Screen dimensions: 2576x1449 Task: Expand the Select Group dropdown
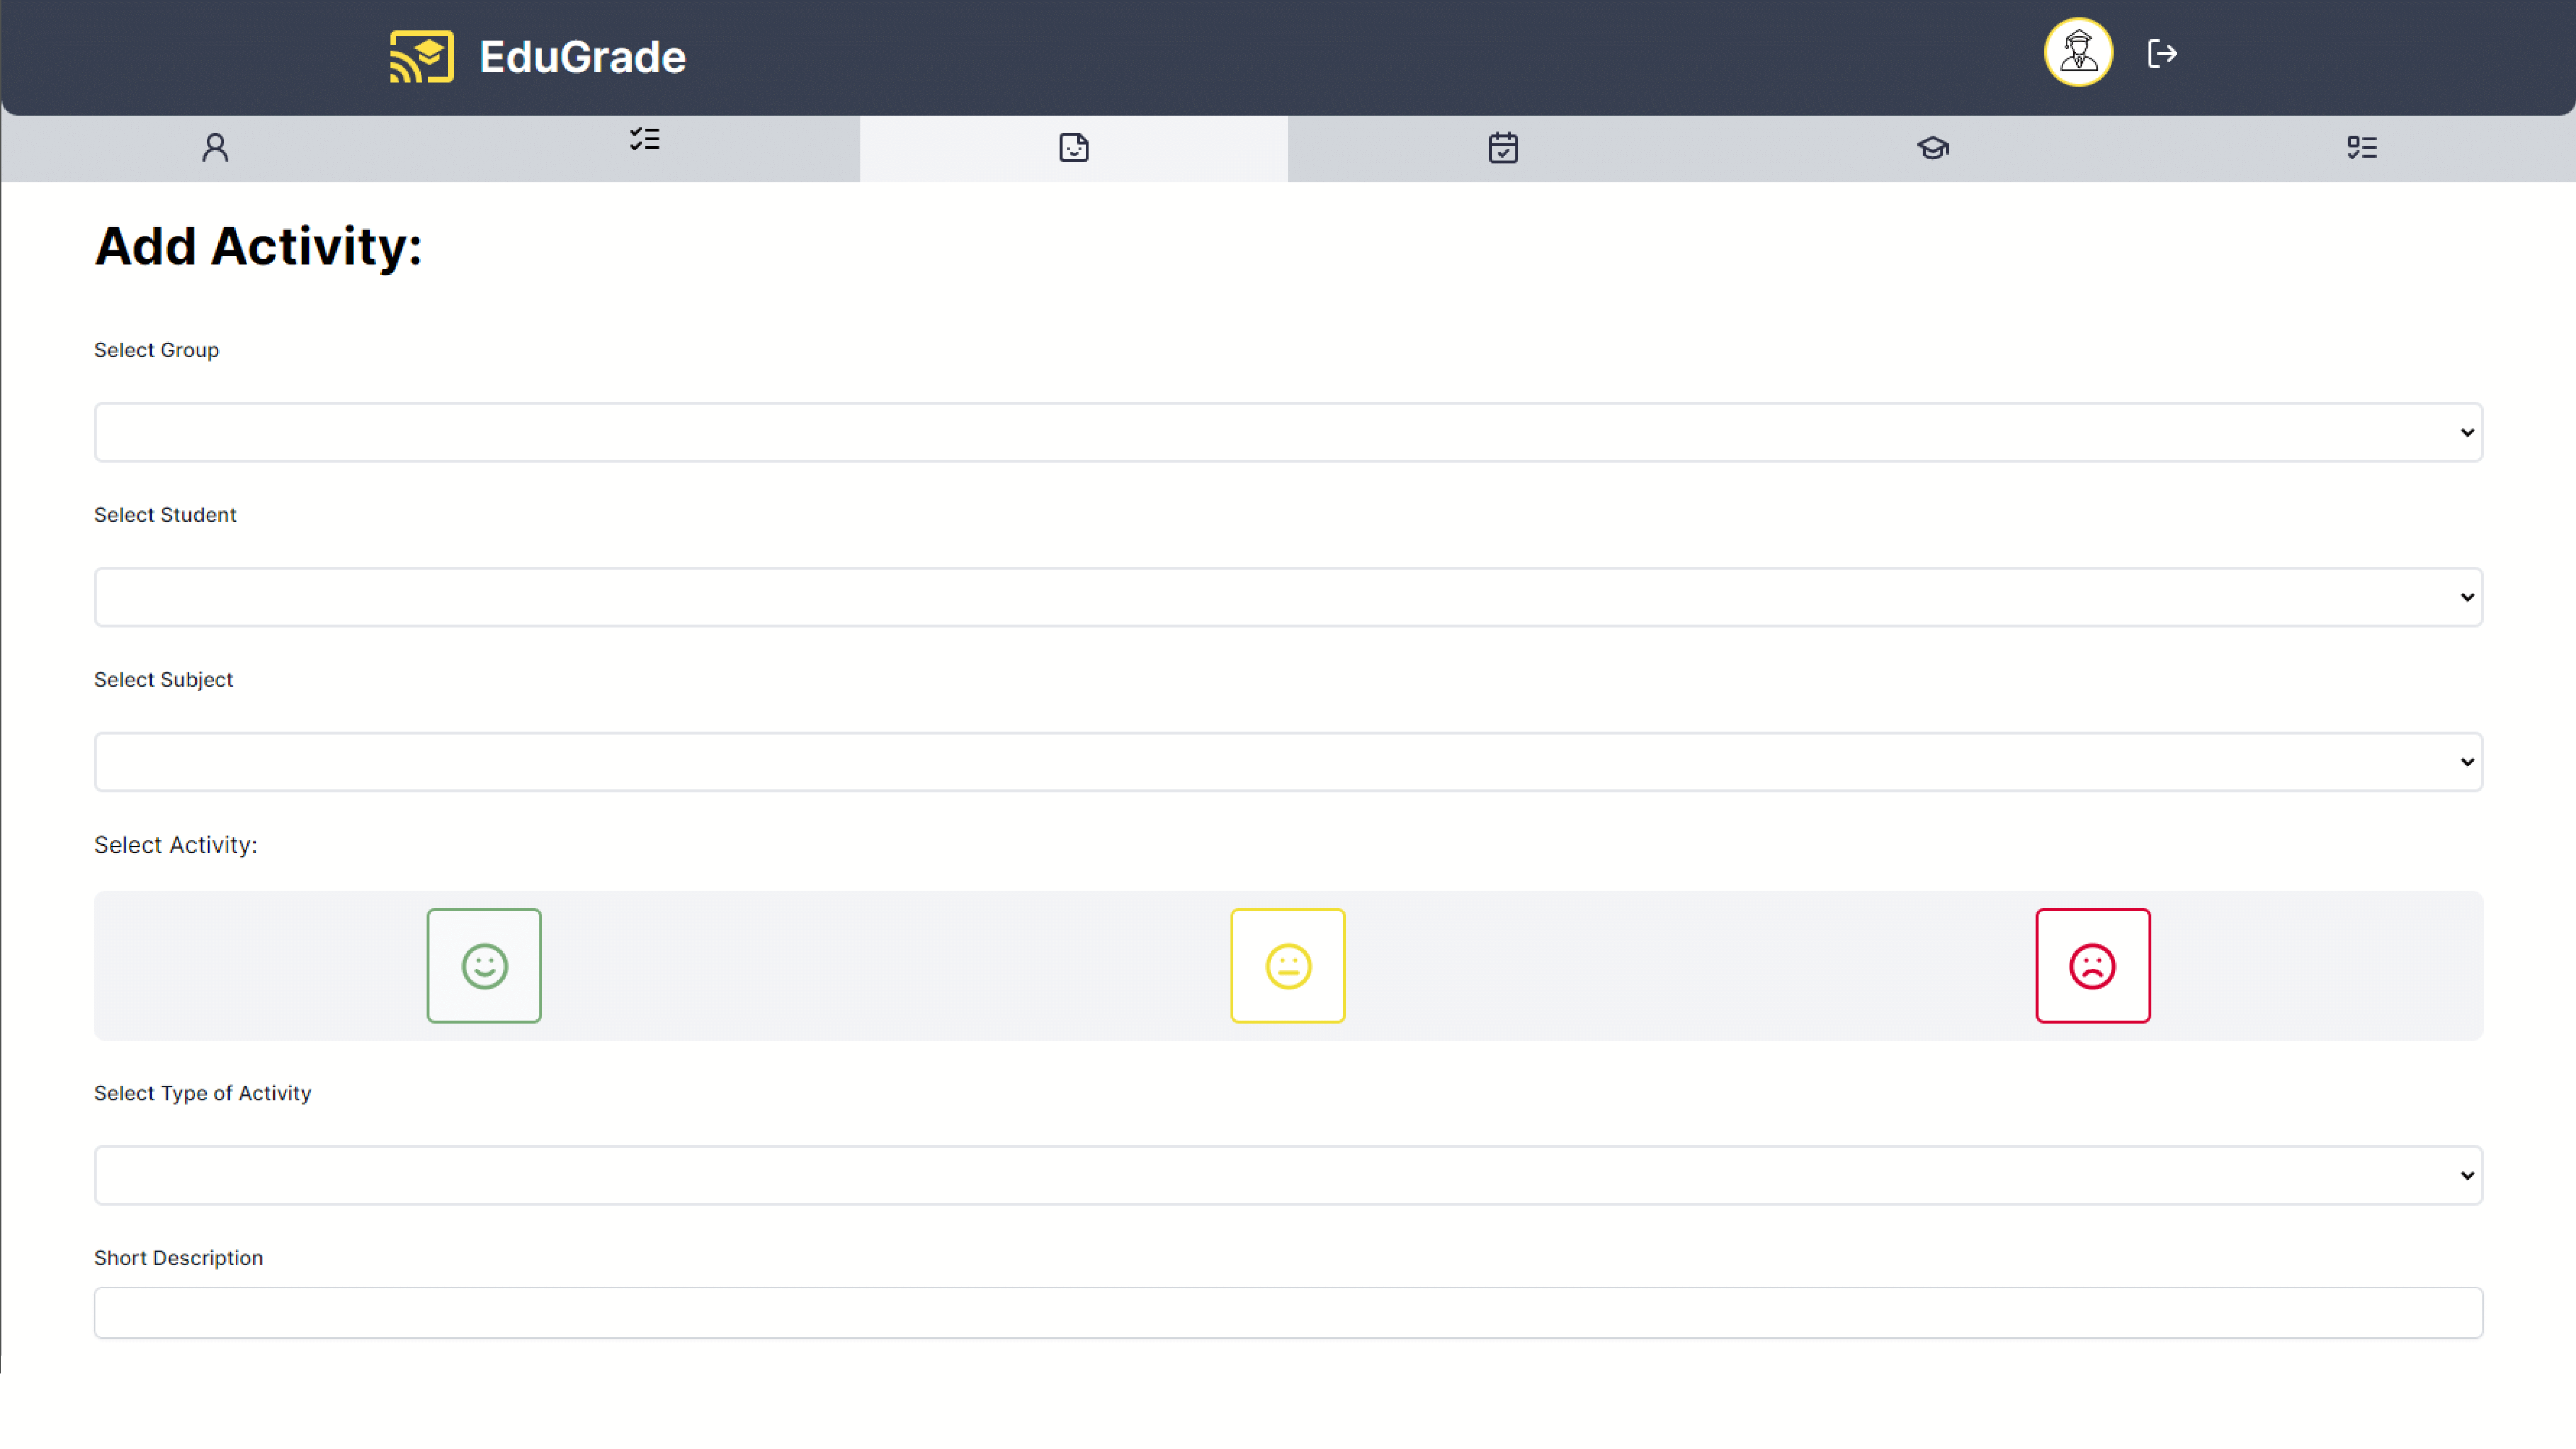pos(1288,432)
